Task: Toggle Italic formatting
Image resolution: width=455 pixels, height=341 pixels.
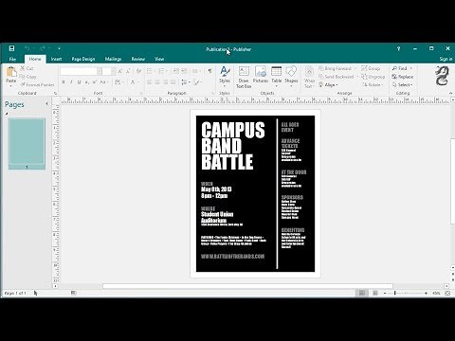Action: (x=71, y=82)
